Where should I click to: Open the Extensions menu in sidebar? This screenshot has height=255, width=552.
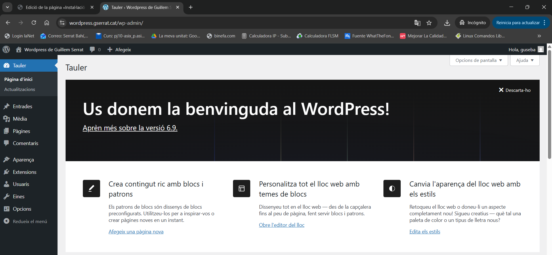coord(24,172)
